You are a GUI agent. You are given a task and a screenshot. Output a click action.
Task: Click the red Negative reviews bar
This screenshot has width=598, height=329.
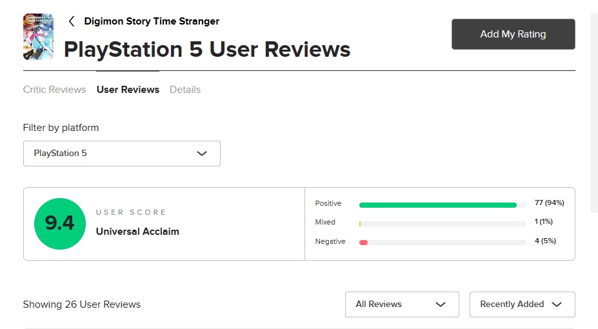(363, 243)
